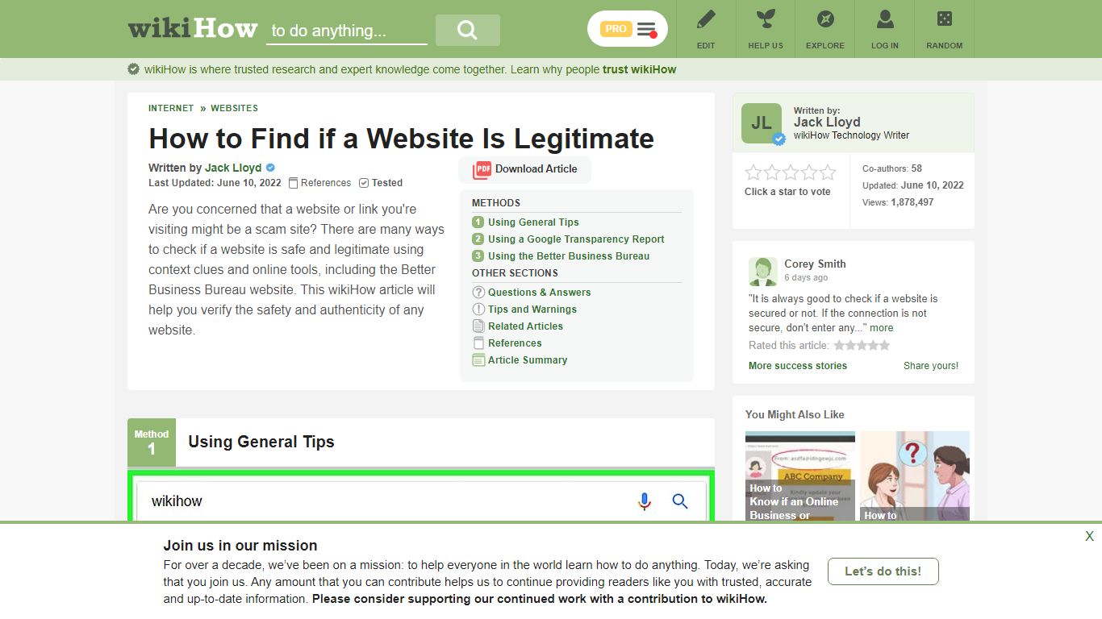Click the verified badge beside Jack Lloyd byline
Screen dimensions: 1102x619
pos(270,168)
